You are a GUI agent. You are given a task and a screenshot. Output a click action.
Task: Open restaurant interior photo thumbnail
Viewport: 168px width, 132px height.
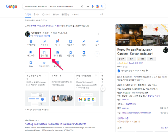[x=129, y=35]
